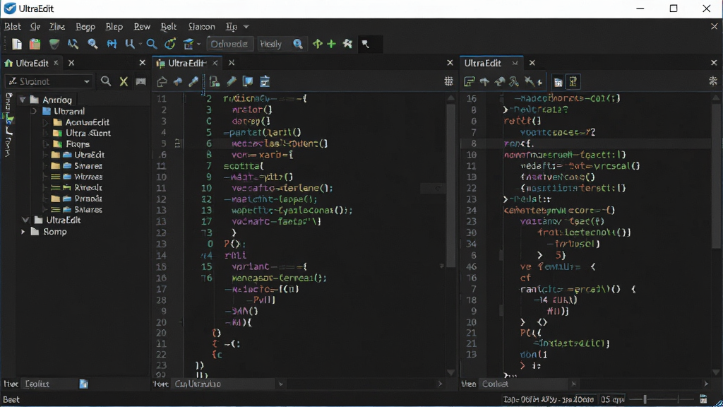
Task: Click the '05 qpi' status bar entry
Action: [x=612, y=399]
